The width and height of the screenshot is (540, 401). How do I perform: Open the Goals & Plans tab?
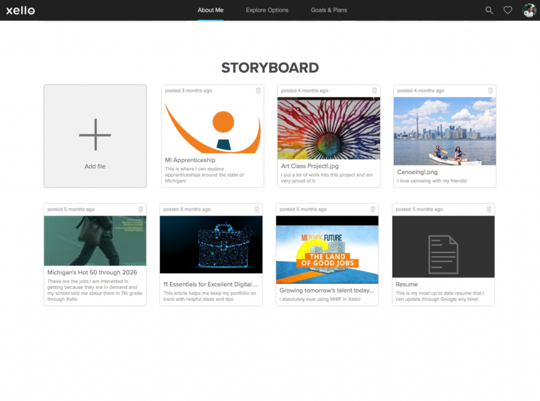coord(329,10)
